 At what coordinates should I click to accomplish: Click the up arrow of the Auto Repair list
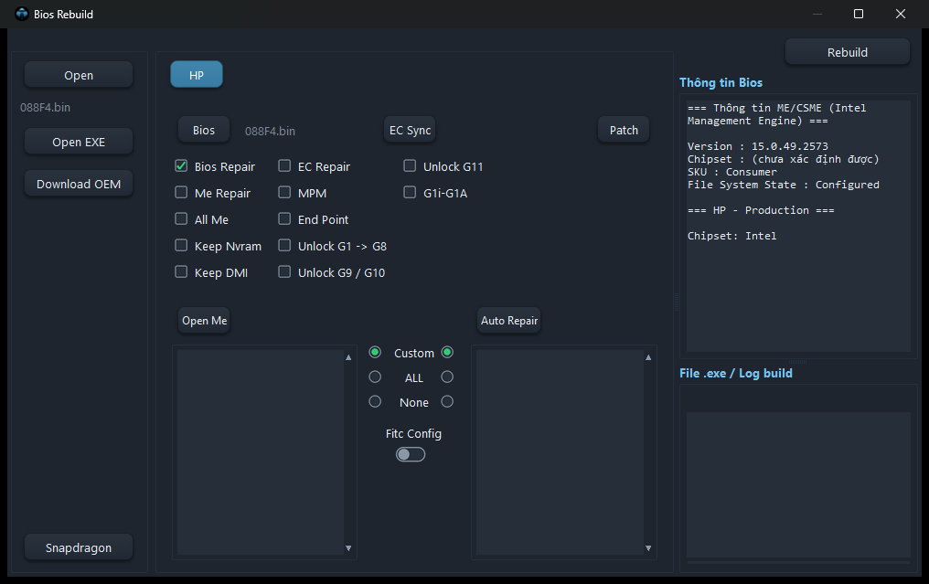click(x=648, y=357)
